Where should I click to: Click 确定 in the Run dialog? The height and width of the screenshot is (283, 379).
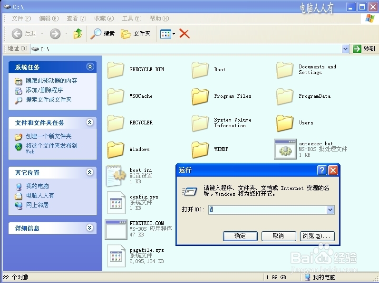pos(240,236)
